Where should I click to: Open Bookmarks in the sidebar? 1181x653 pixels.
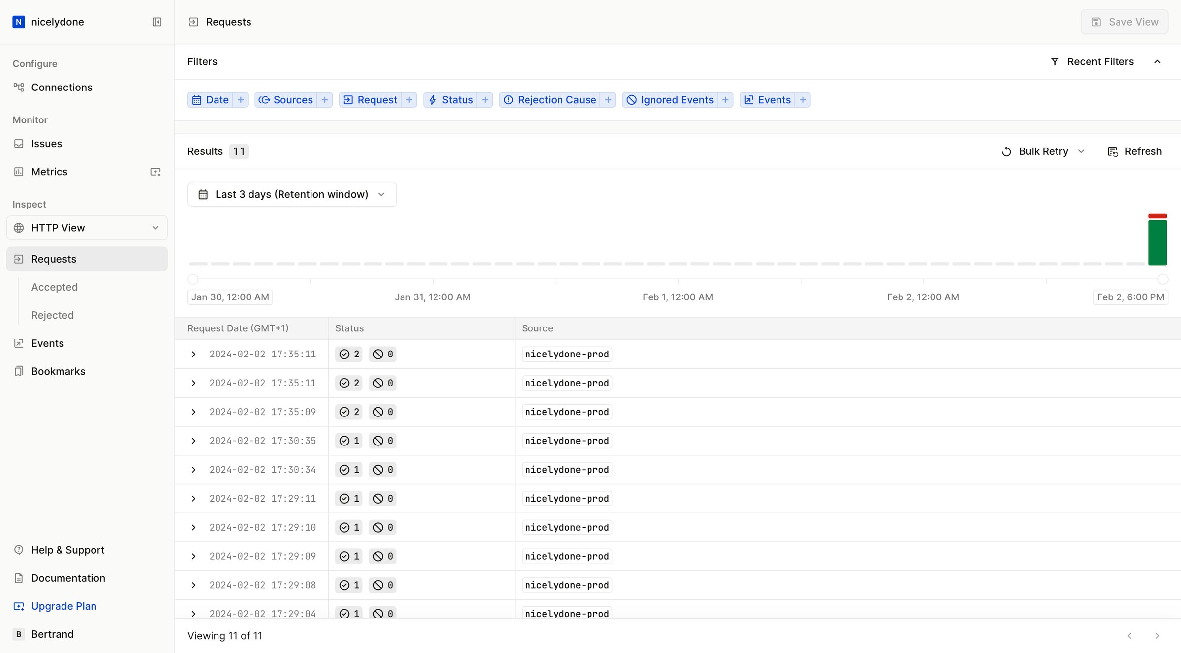pos(58,371)
